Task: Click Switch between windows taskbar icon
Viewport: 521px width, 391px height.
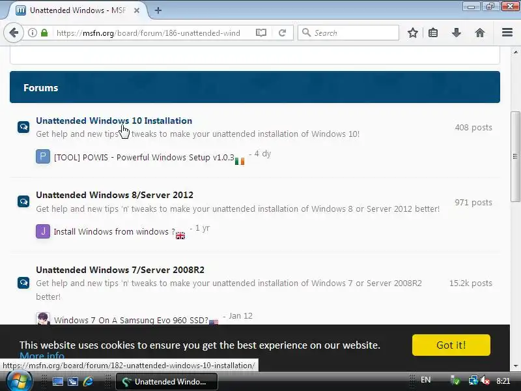Action: (73, 381)
